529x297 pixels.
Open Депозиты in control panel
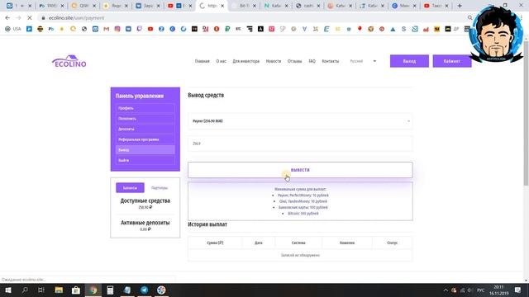pyautogui.click(x=145, y=129)
